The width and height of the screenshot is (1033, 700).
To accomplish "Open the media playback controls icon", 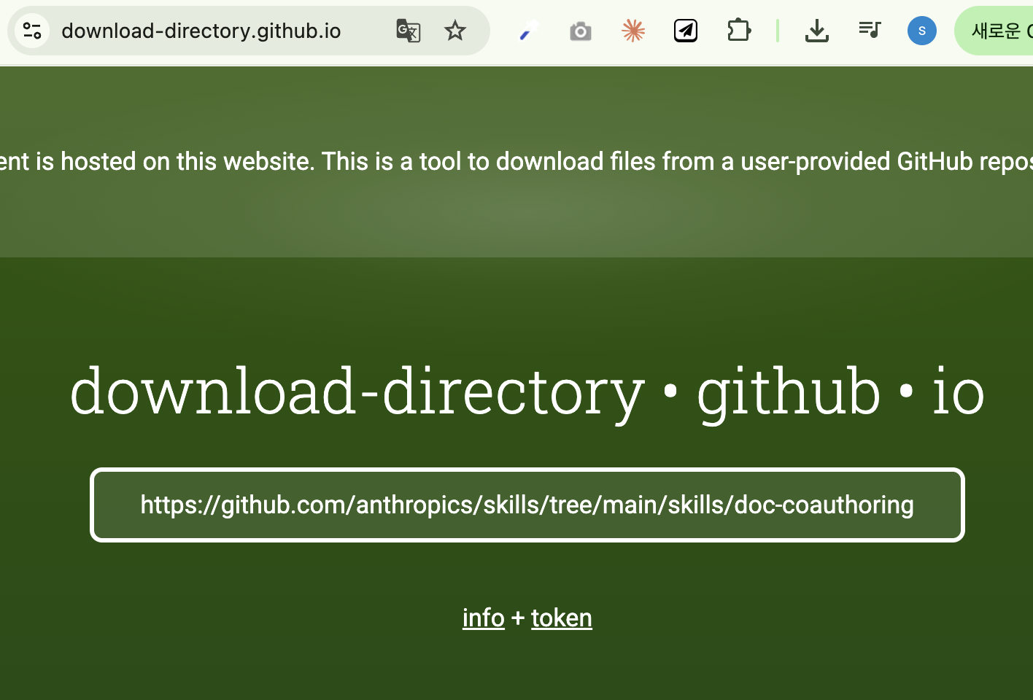I will [870, 31].
